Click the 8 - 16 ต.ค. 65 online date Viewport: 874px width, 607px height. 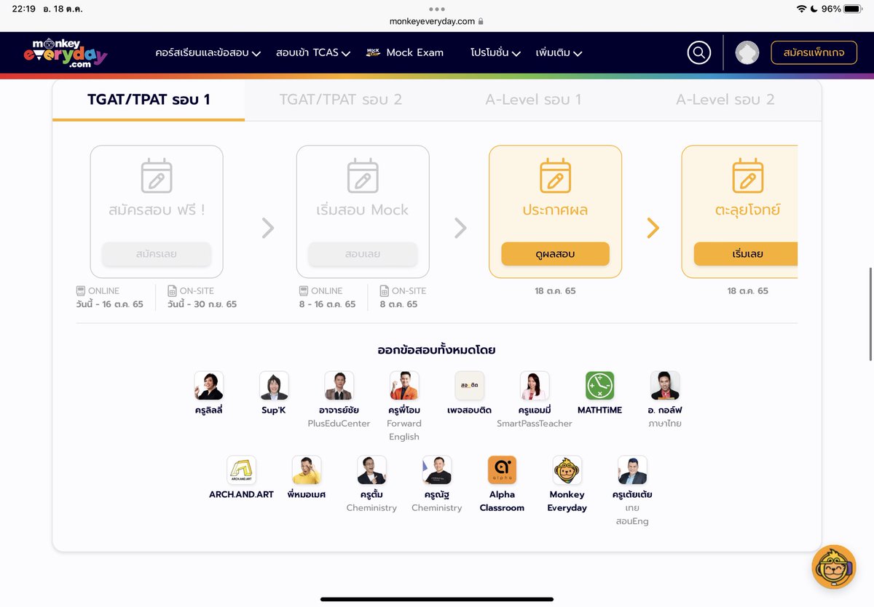click(327, 304)
